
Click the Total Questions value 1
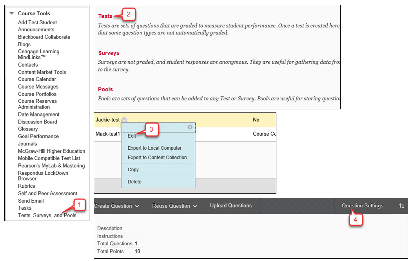(x=136, y=244)
